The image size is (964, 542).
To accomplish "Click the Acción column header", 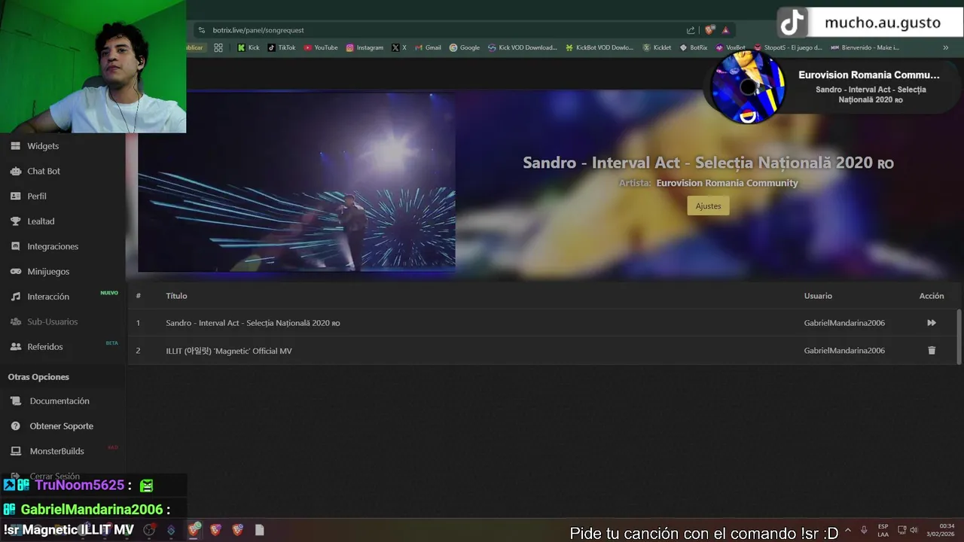I will (x=932, y=296).
